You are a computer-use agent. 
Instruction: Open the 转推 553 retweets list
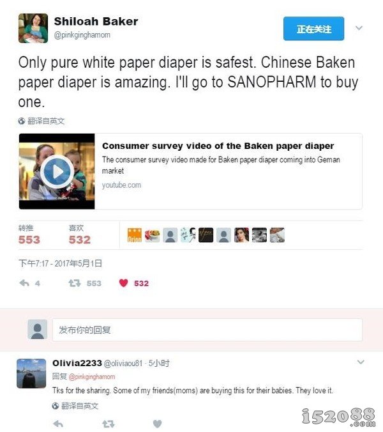(x=29, y=235)
